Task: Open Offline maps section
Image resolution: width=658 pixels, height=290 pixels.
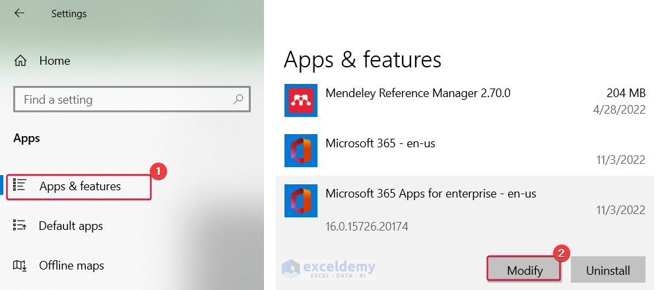Action: tap(72, 266)
